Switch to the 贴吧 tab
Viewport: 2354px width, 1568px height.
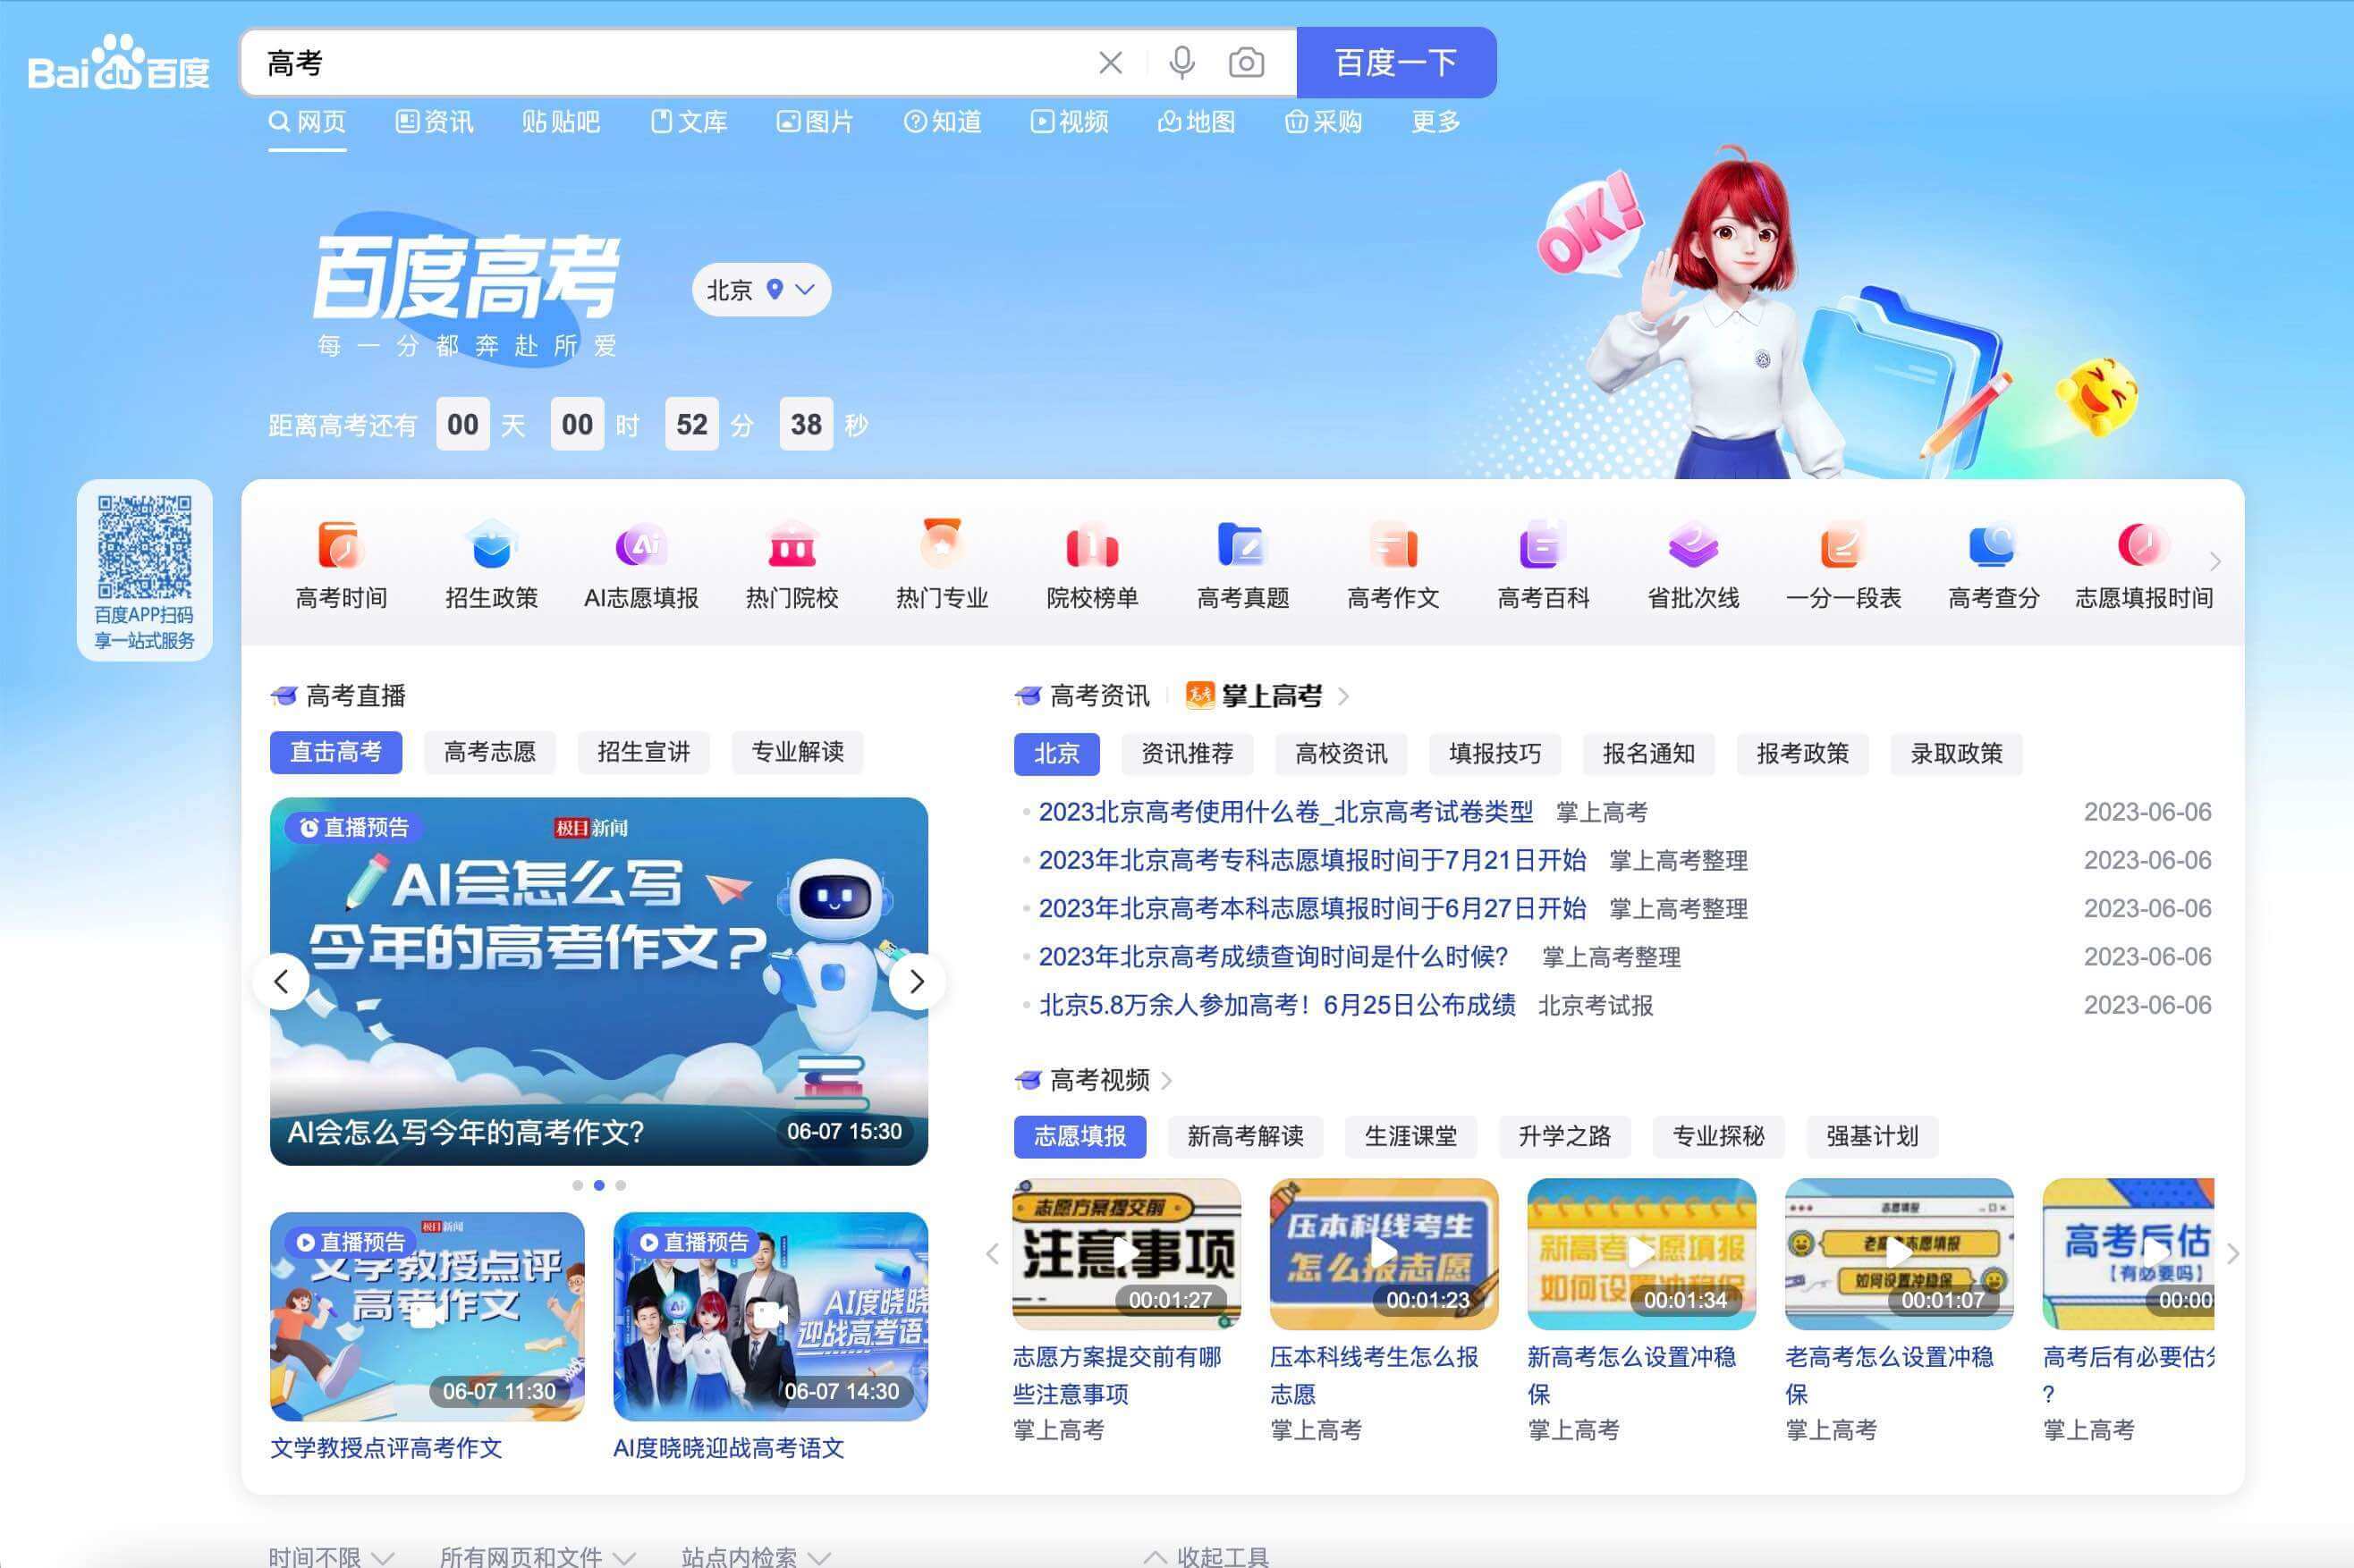tap(560, 122)
